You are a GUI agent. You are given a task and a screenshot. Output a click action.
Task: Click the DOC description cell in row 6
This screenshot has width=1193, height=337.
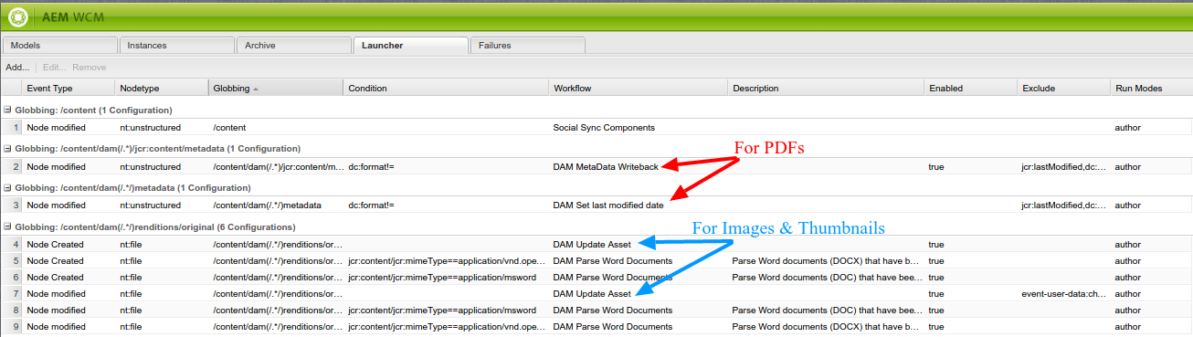coord(826,278)
